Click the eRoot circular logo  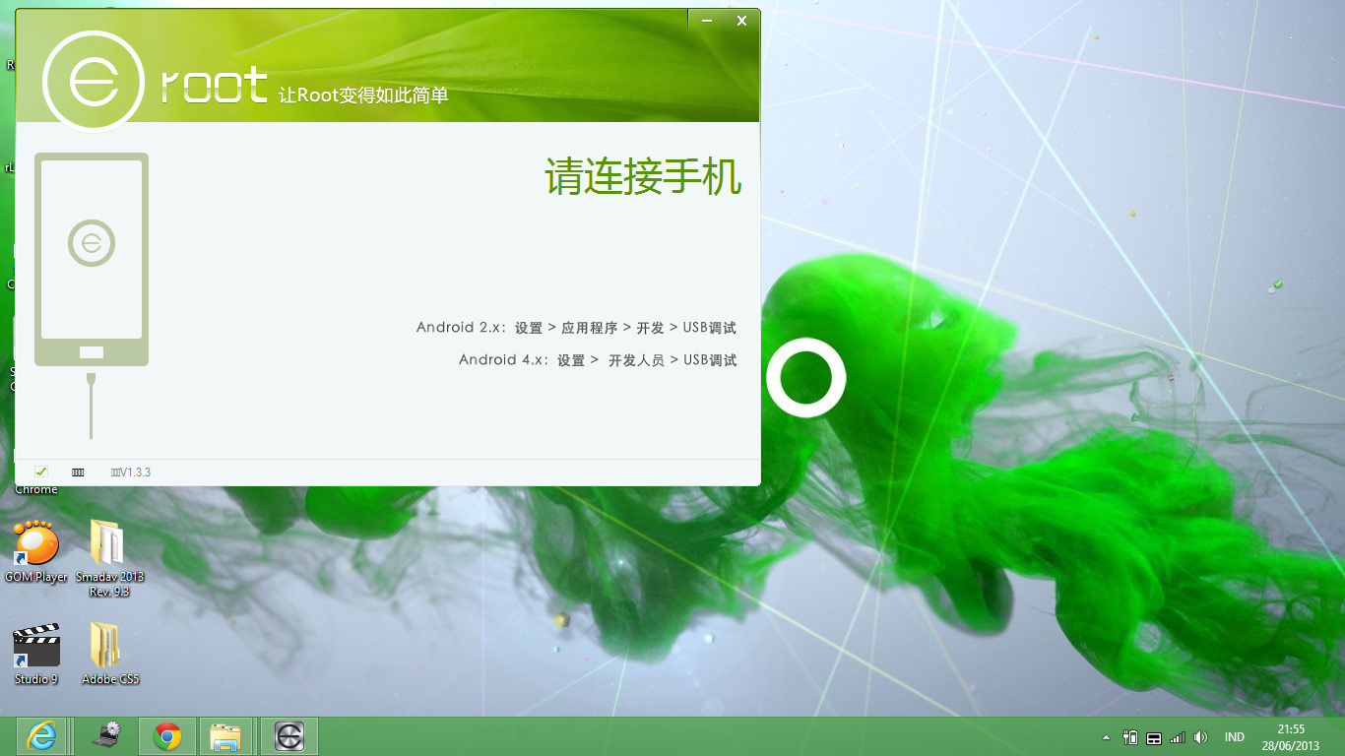click(95, 82)
